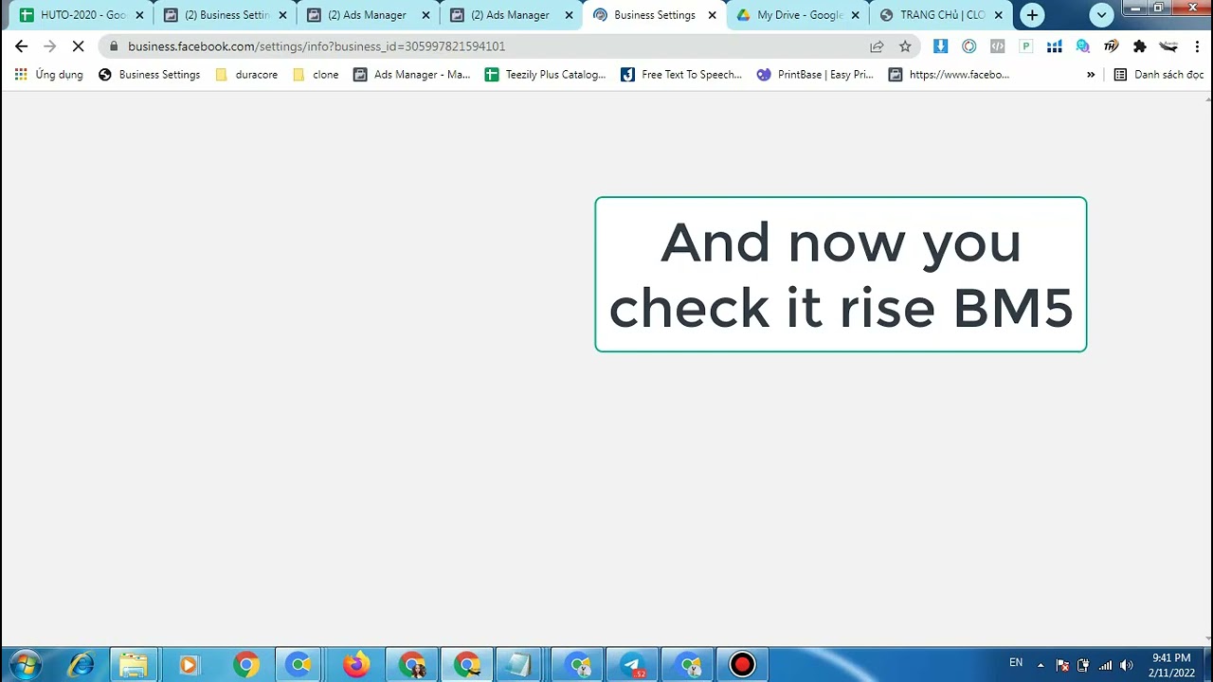
Task: Open the blue download arrow extension
Action: 940,46
